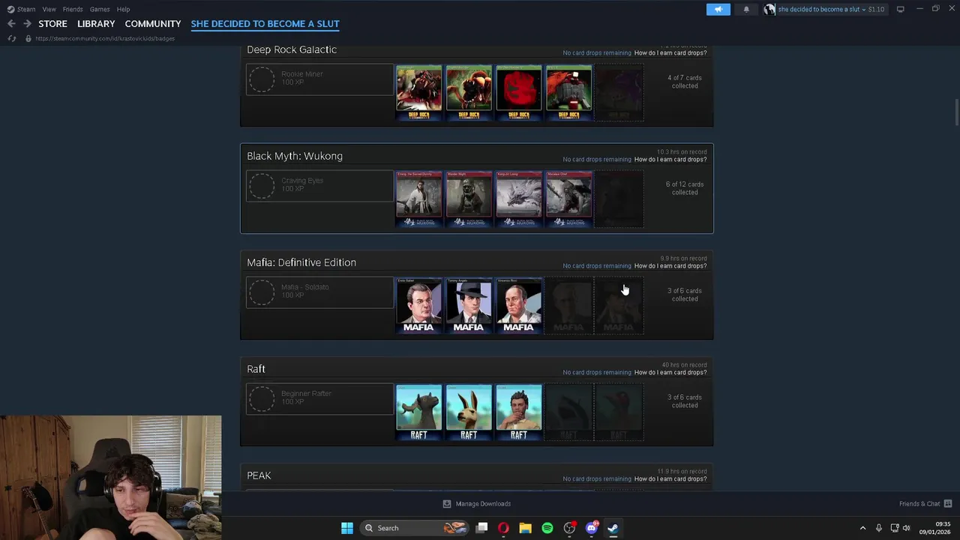The width and height of the screenshot is (960, 540).
Task: Select the Macaque Chief Wukong trading card
Action: (568, 199)
